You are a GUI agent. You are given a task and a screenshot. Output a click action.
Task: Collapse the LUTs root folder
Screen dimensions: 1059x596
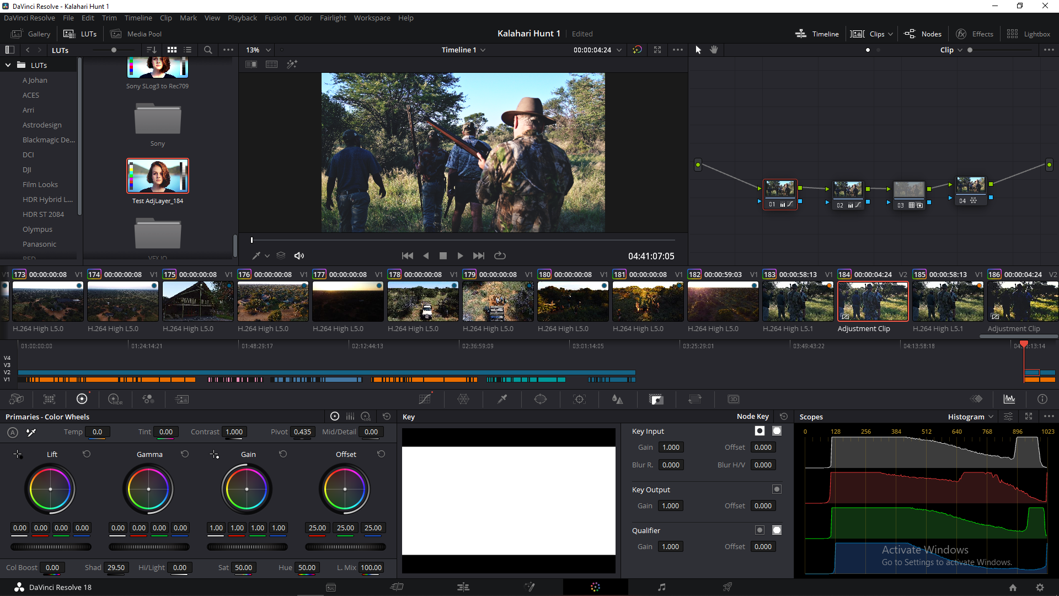tap(8, 65)
